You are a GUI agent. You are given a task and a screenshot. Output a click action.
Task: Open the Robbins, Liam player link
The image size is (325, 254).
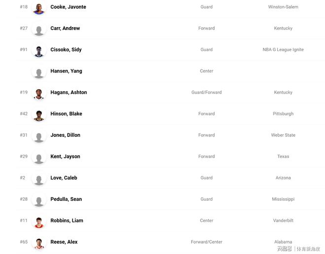[x=66, y=221]
